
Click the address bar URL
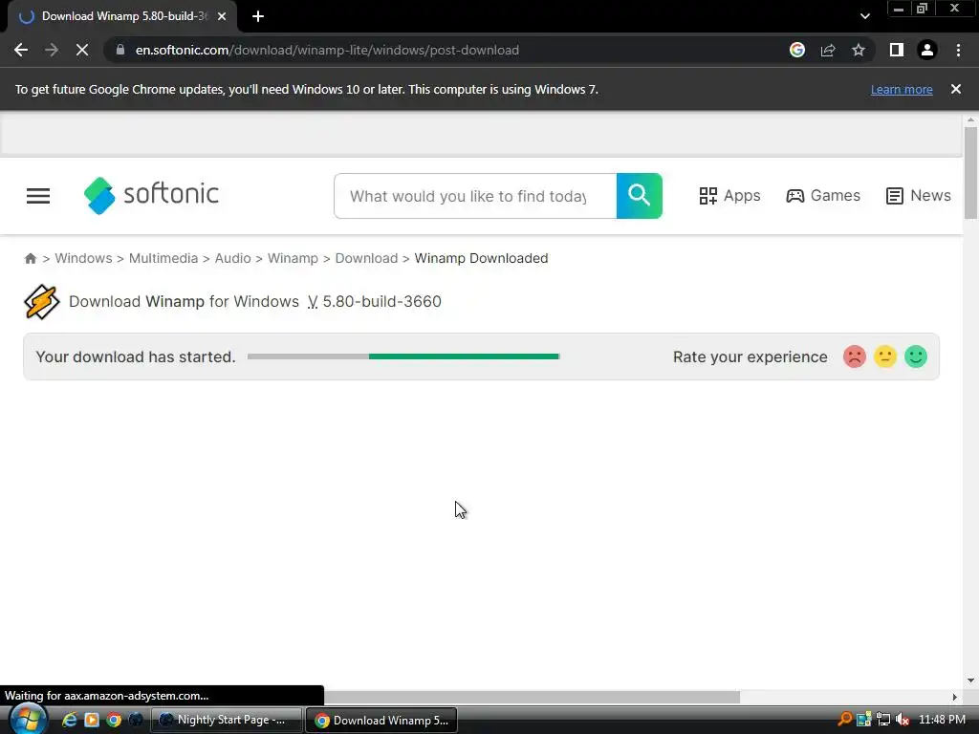327,50
